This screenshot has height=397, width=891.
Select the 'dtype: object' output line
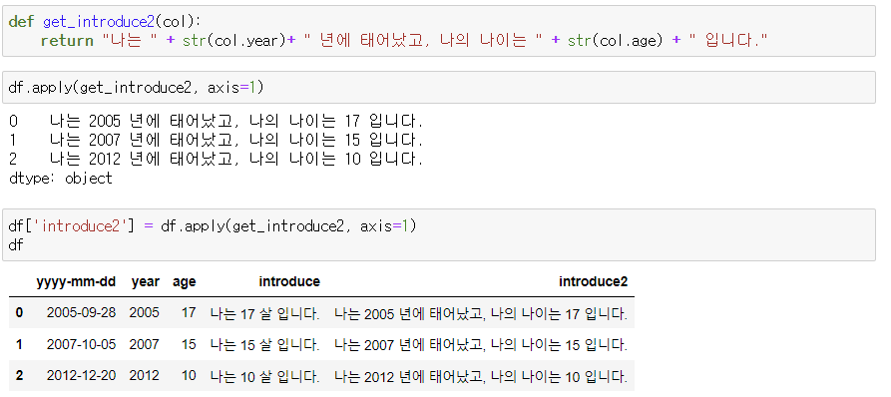point(61,179)
